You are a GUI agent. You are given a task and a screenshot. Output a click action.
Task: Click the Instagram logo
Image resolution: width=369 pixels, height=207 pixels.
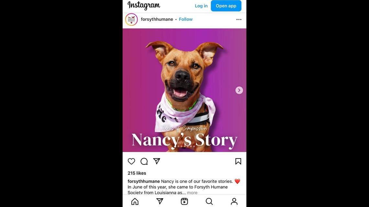pyautogui.click(x=144, y=5)
